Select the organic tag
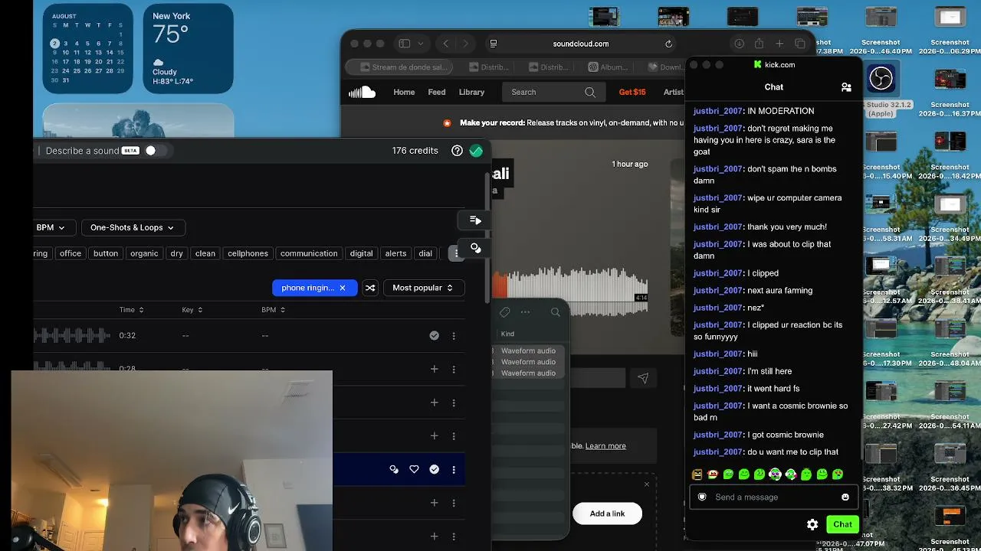981x551 pixels. [x=144, y=253]
